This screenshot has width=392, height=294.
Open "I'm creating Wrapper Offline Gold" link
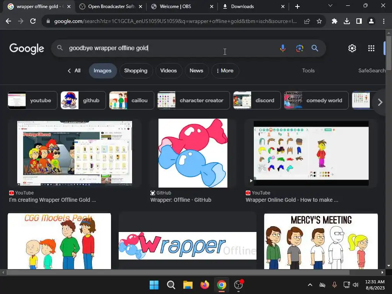click(52, 200)
